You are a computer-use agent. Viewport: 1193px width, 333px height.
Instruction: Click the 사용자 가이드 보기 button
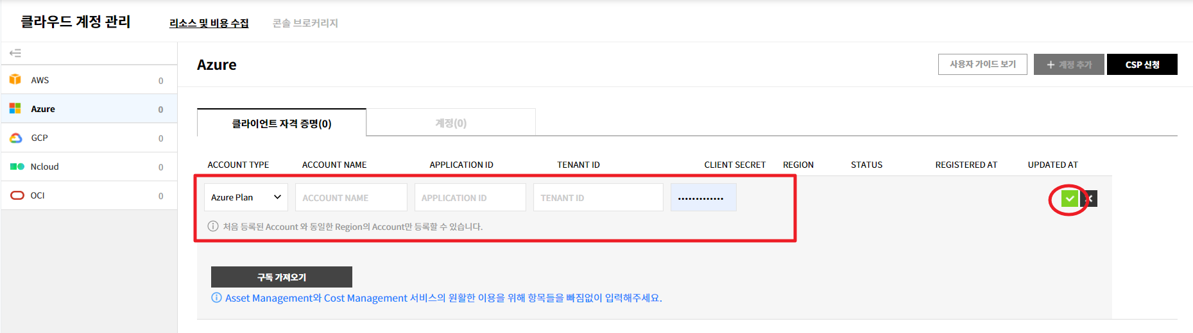coord(982,64)
